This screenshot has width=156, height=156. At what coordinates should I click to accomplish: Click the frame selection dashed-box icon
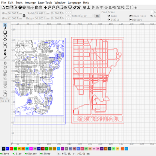pyautogui.click(x=61, y=7)
